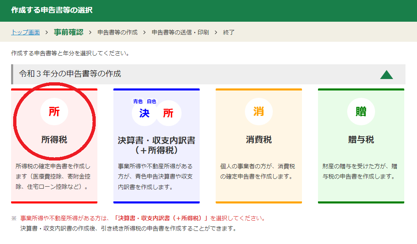Select the 決算書・収支内訳書（＋所得税） card title

(x=157, y=145)
